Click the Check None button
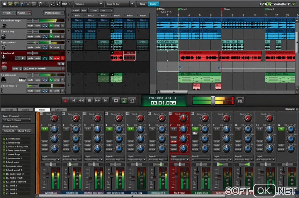299x198 pixels. tap(24, 131)
